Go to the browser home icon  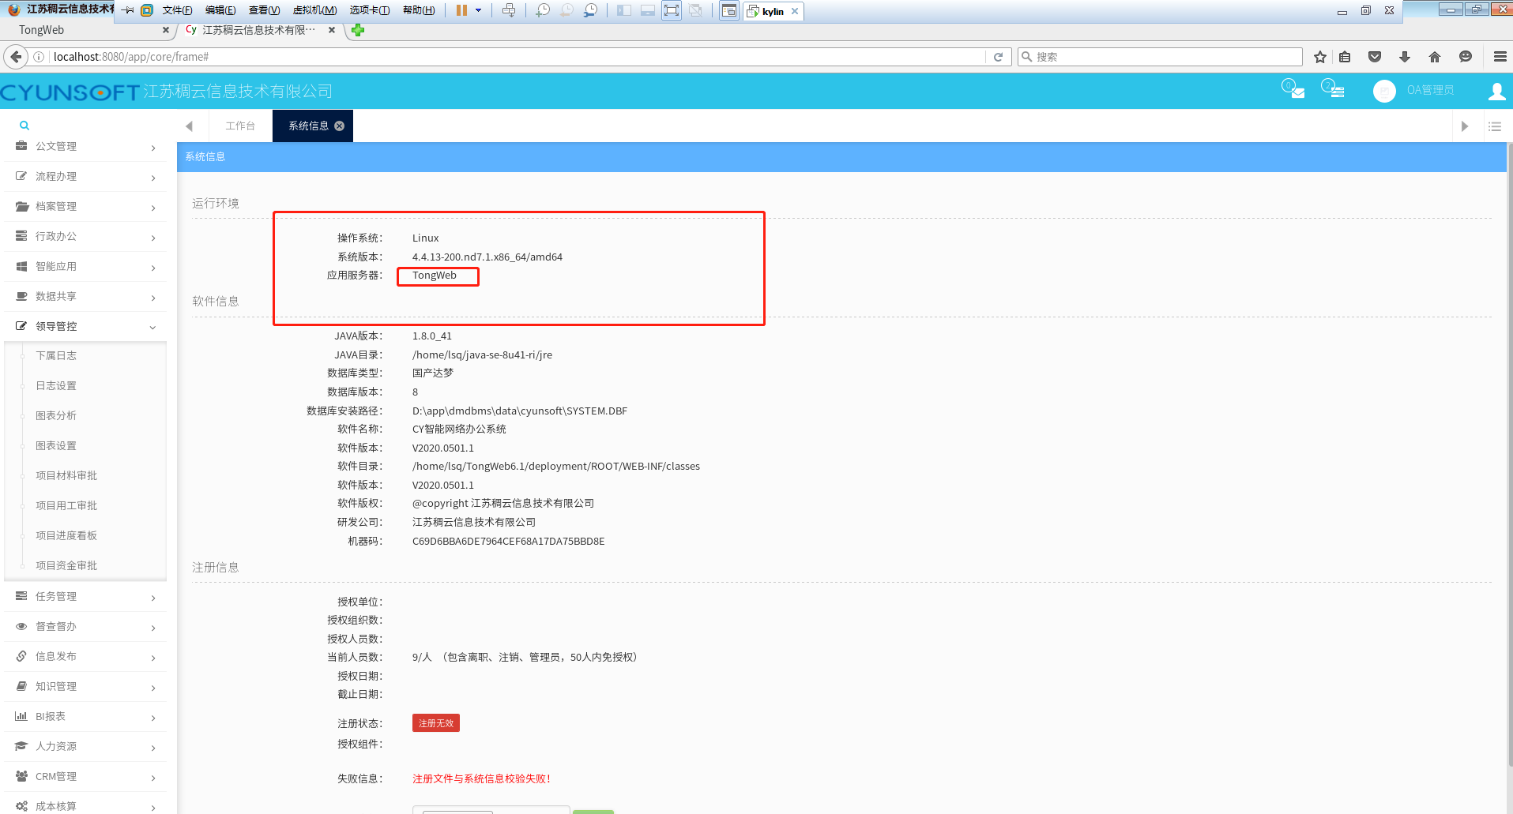(1435, 57)
